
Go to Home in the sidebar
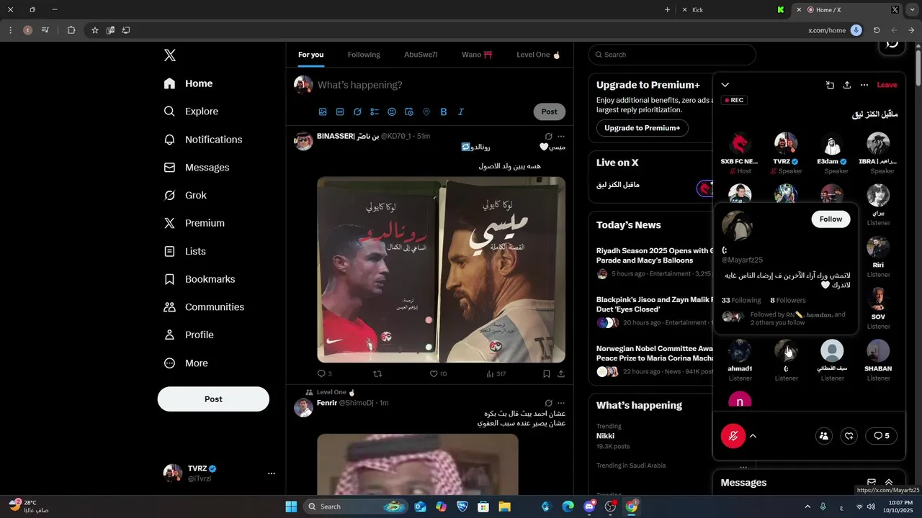[x=188, y=83]
